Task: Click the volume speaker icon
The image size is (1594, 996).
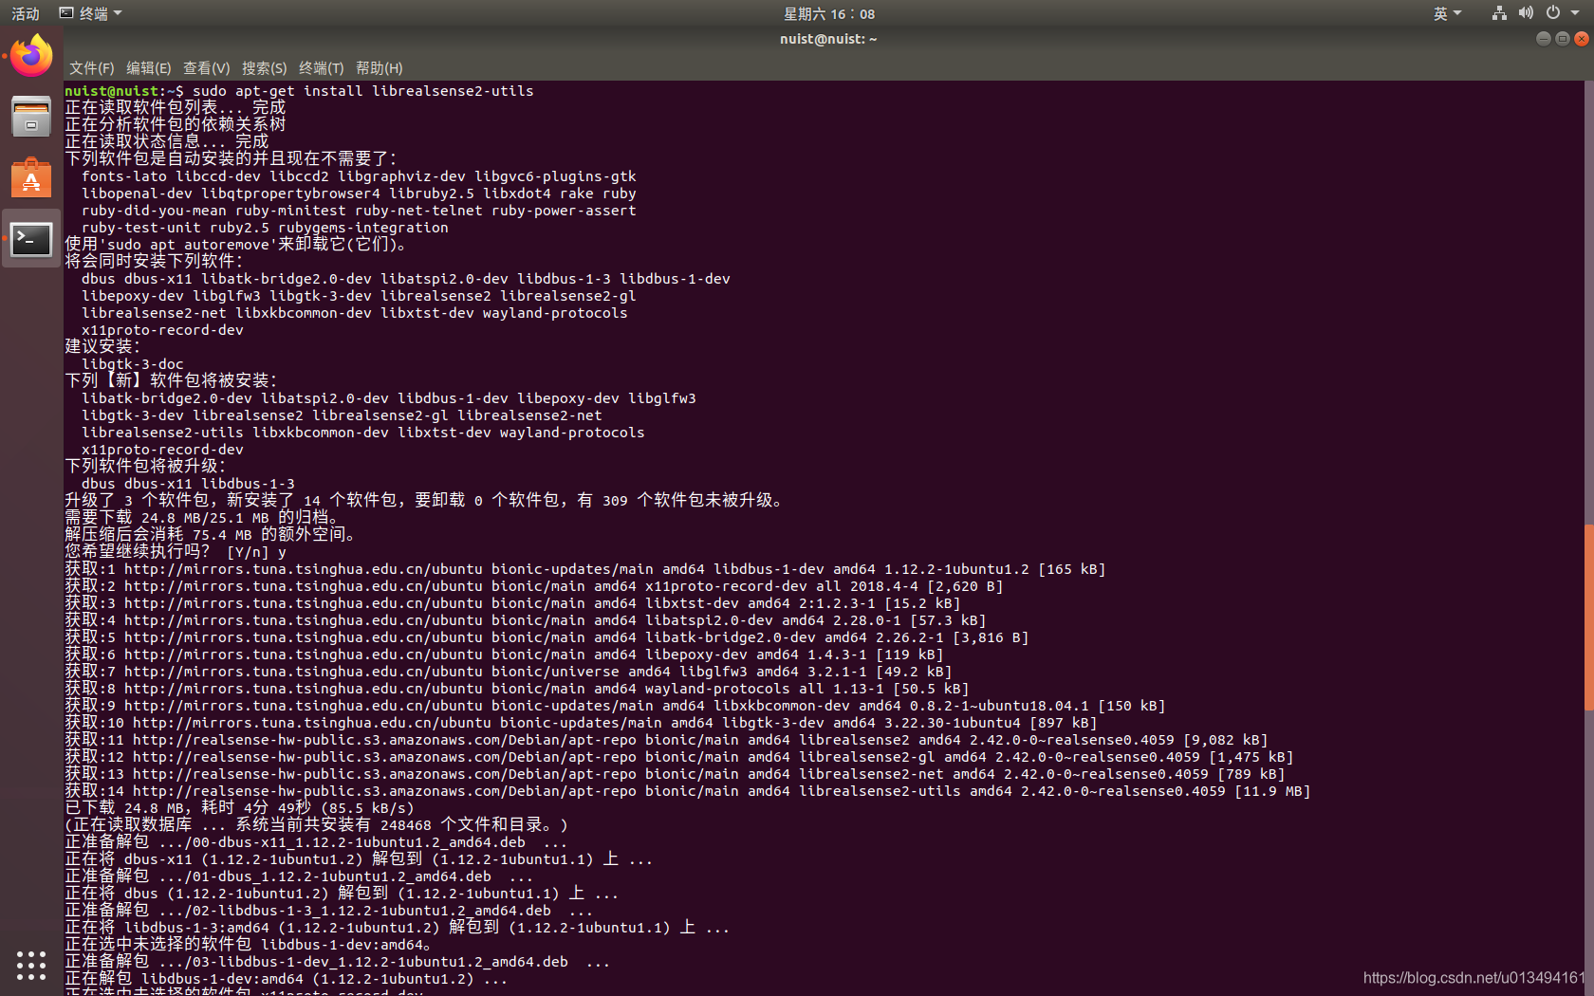Action: [x=1526, y=13]
